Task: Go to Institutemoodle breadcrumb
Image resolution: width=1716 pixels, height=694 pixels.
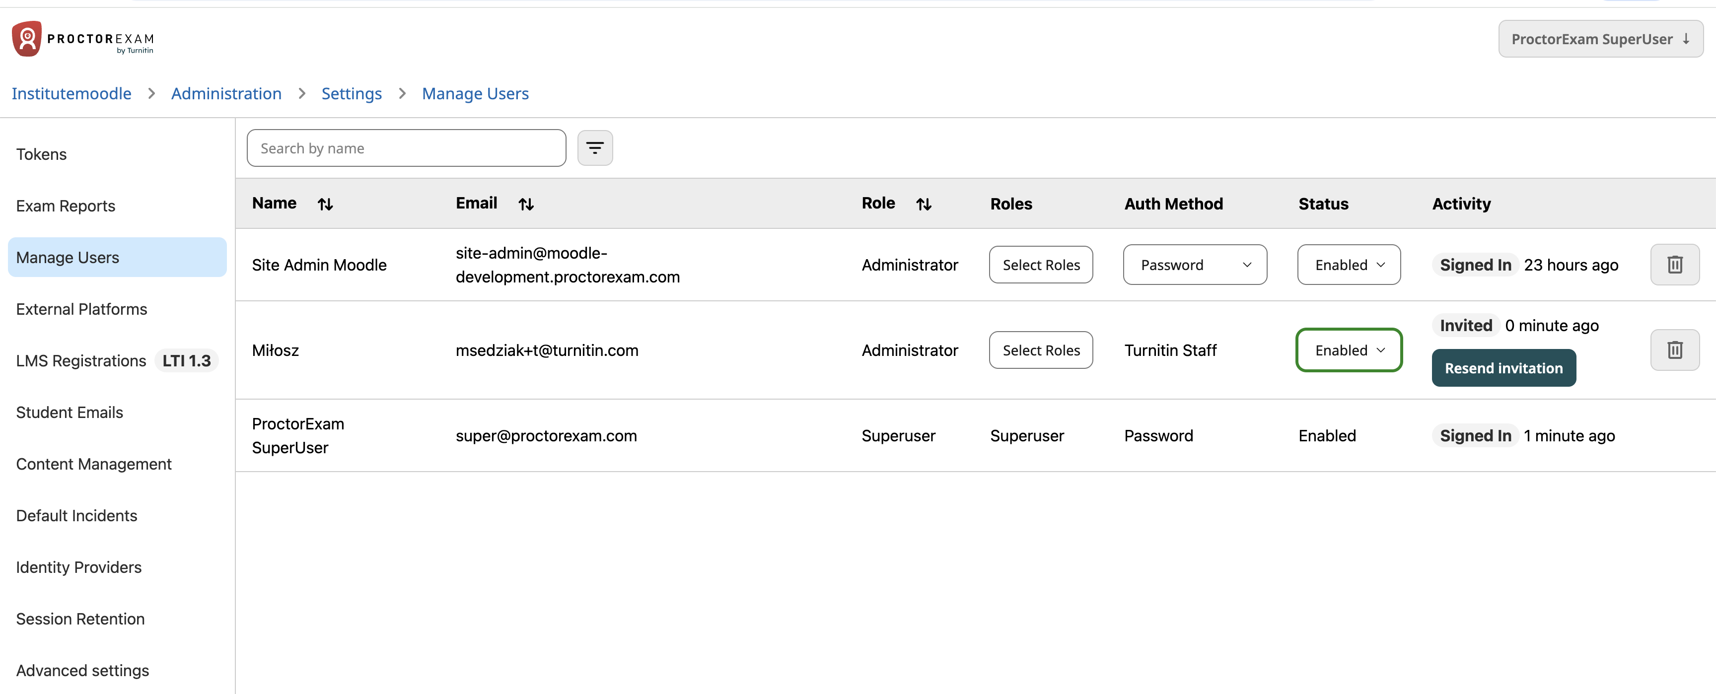Action: point(71,94)
